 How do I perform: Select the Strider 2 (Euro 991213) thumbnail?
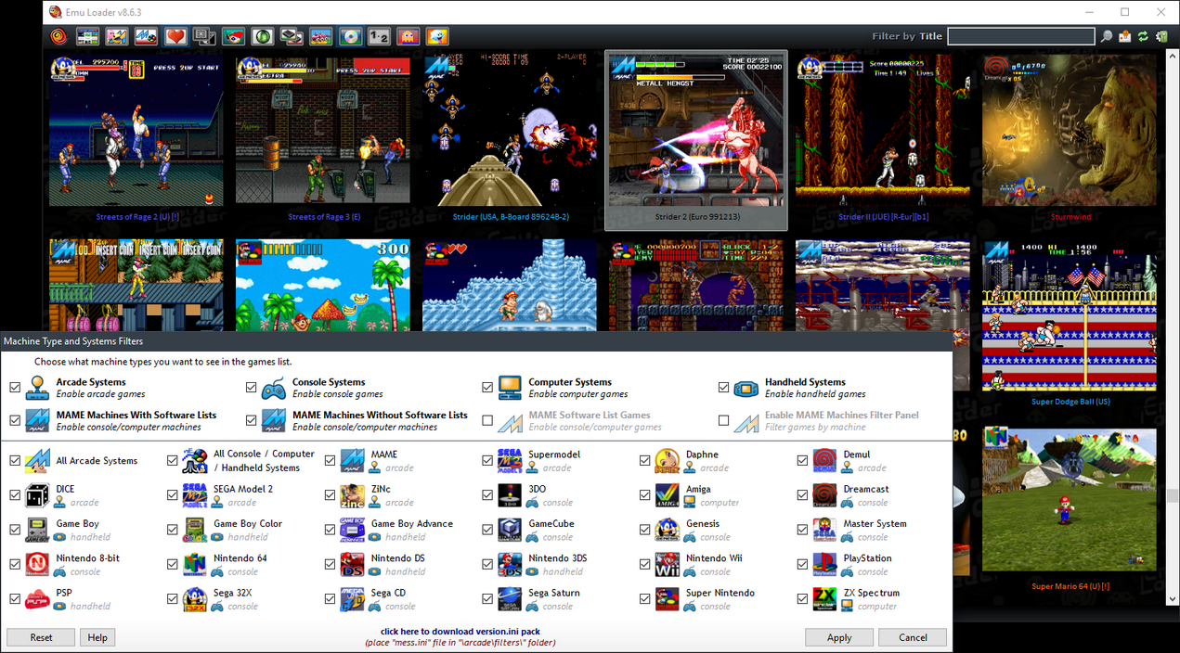[x=696, y=139]
